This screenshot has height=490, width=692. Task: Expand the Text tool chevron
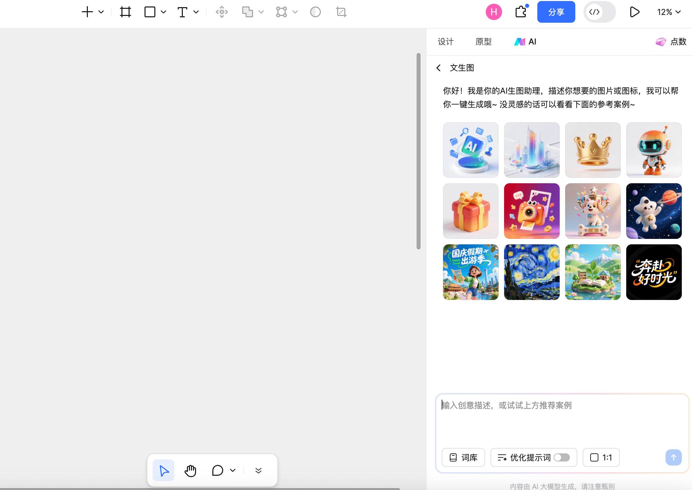coord(196,12)
